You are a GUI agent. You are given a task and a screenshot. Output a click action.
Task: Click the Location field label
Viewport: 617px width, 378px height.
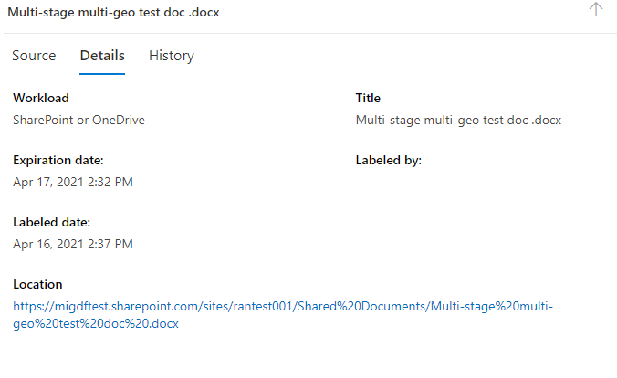point(37,284)
